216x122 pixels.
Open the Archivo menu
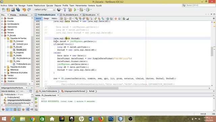(x=4, y=5)
